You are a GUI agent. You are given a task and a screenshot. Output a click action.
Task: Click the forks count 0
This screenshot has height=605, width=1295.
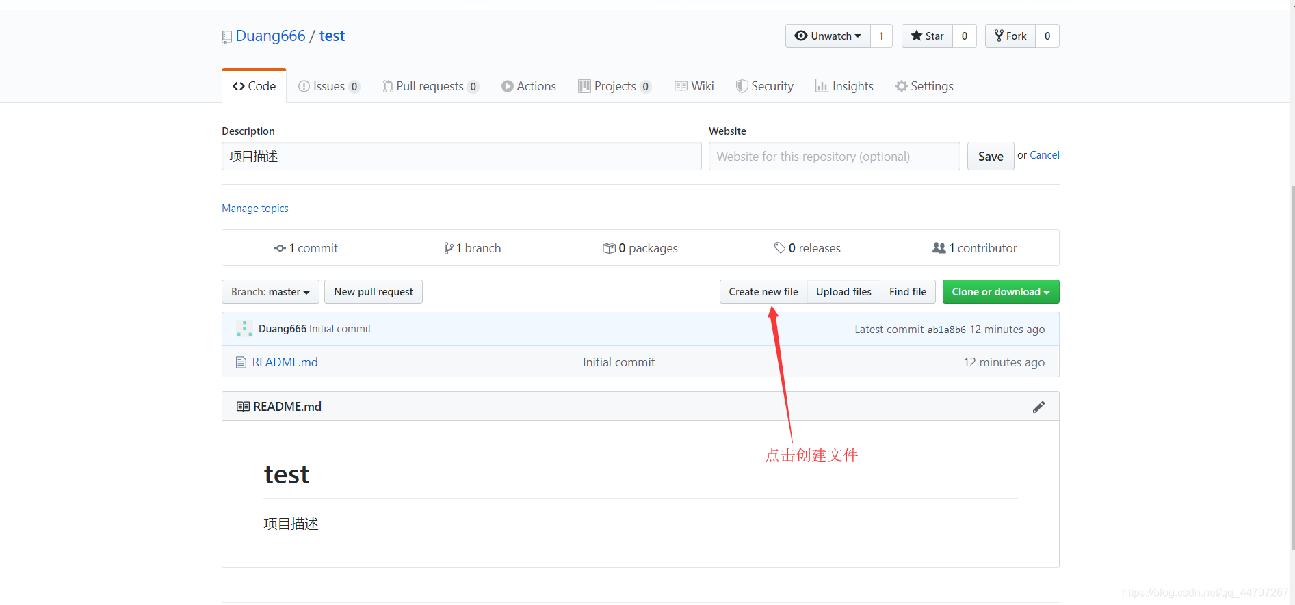point(1047,36)
